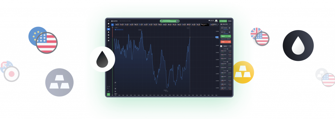Collapse the trades panel with arrow button
This screenshot has height=119, width=335.
pyautogui.click(x=221, y=46)
